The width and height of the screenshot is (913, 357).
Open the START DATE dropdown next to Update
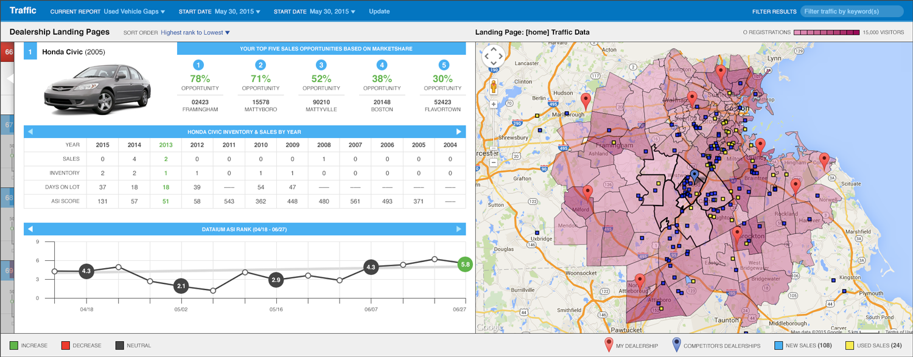[x=332, y=12]
